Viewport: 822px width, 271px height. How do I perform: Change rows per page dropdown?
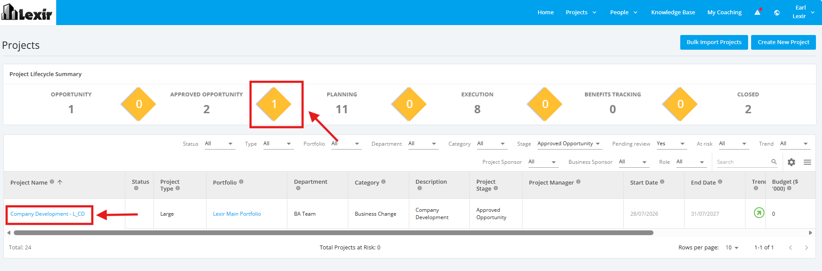click(732, 248)
